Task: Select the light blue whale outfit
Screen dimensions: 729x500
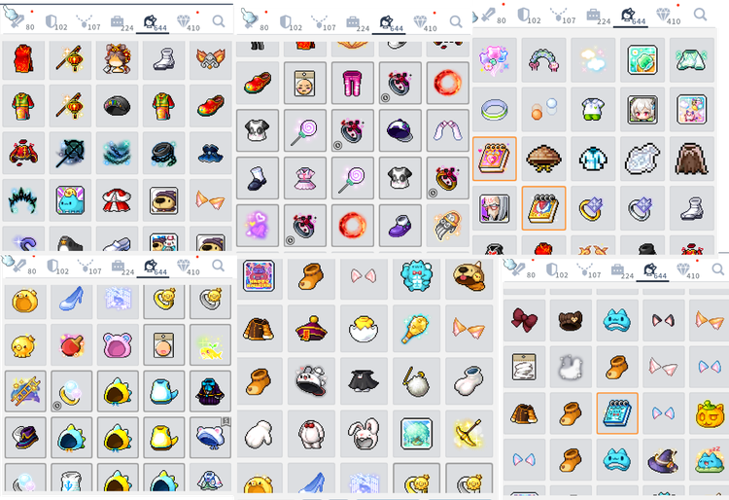Action: click(x=164, y=391)
